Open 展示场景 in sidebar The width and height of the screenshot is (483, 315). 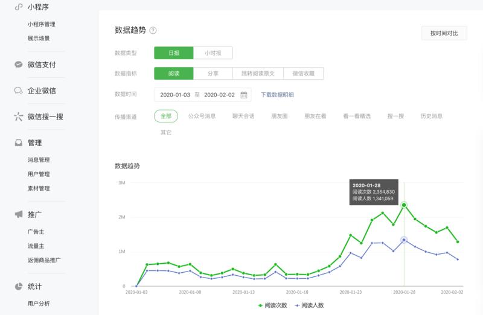point(39,38)
